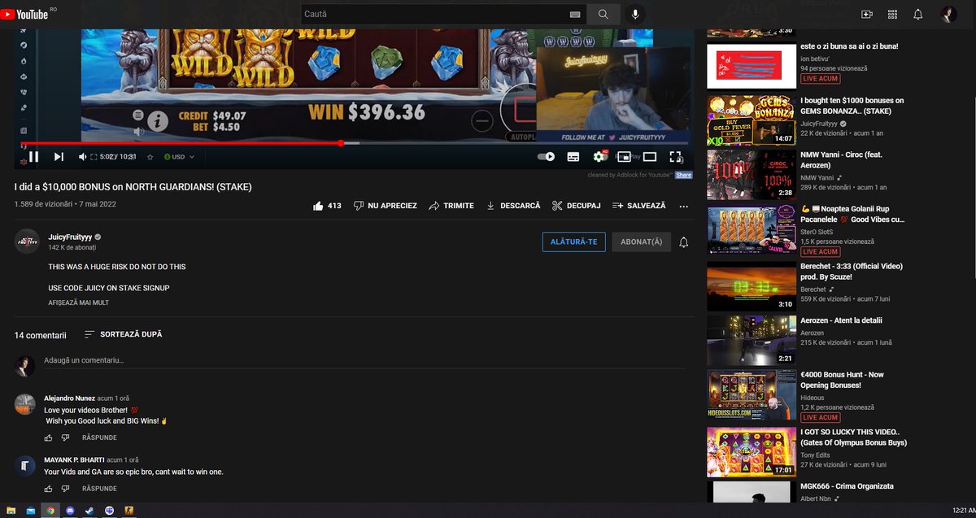Viewport: 976px width, 518px height.
Task: Click the ALĂTURĂ-TE join button
Action: point(573,242)
